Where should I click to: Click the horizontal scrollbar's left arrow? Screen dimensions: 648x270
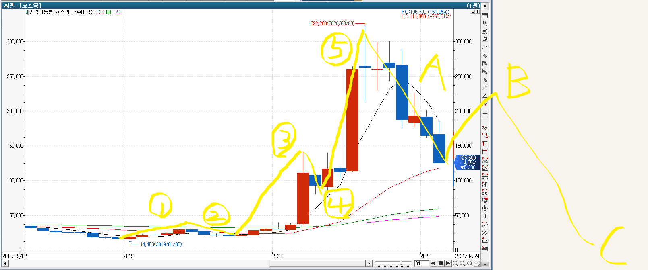[x=5, y=264]
